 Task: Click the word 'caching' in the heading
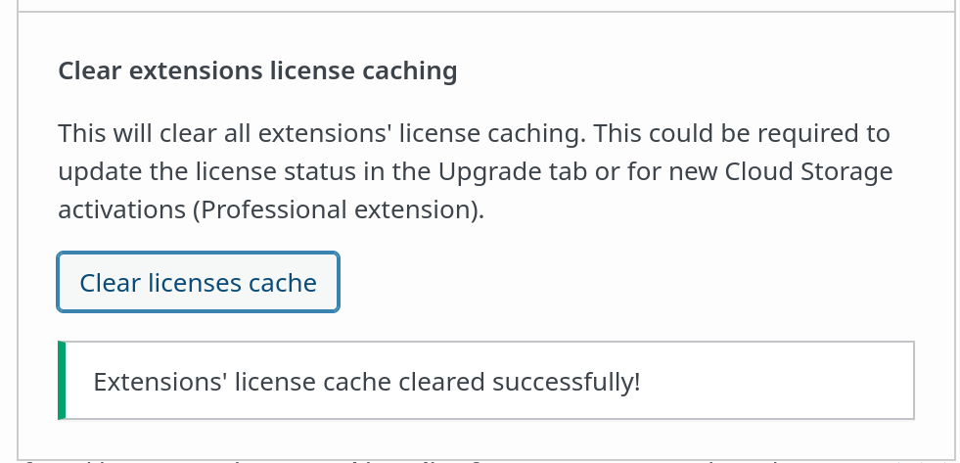pos(411,71)
